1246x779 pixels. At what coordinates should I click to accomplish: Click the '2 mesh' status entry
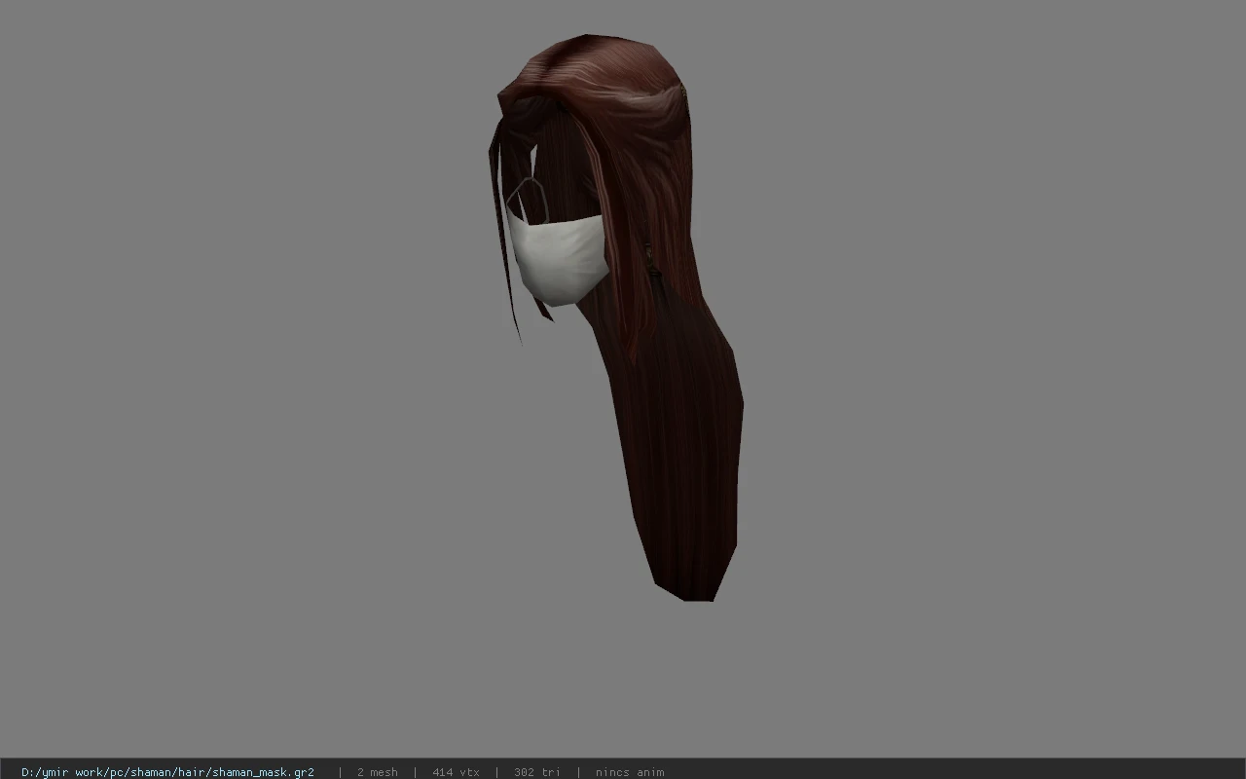point(377,772)
